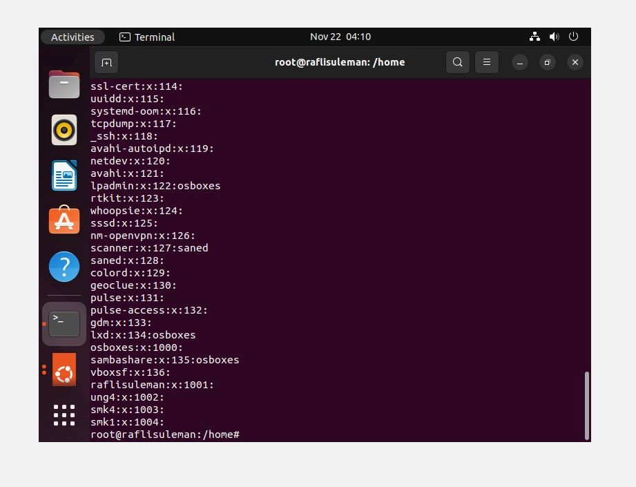636x487 pixels.
Task: Click the terminal vertical scrollbar
Action: (586, 405)
